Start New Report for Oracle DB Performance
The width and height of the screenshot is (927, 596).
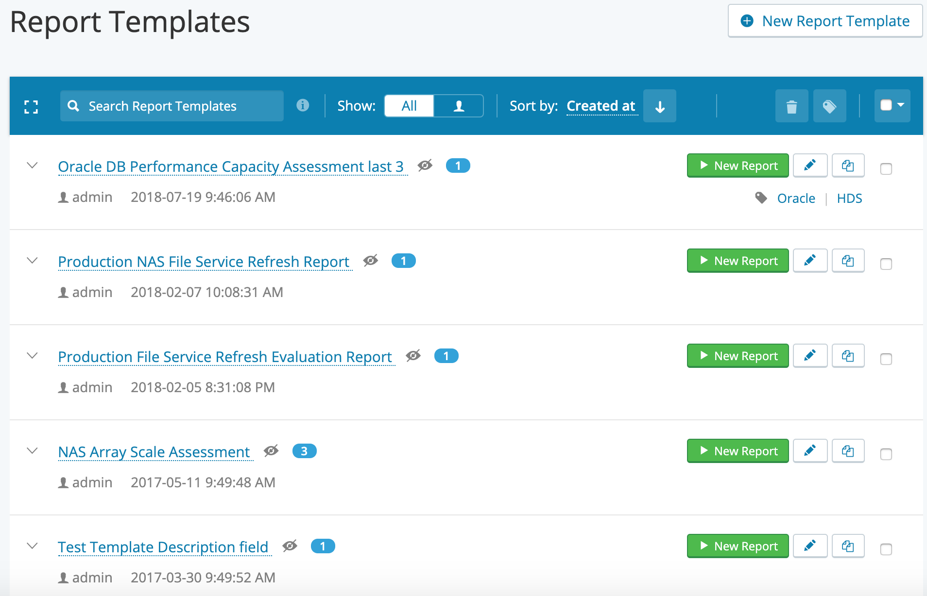[738, 166]
